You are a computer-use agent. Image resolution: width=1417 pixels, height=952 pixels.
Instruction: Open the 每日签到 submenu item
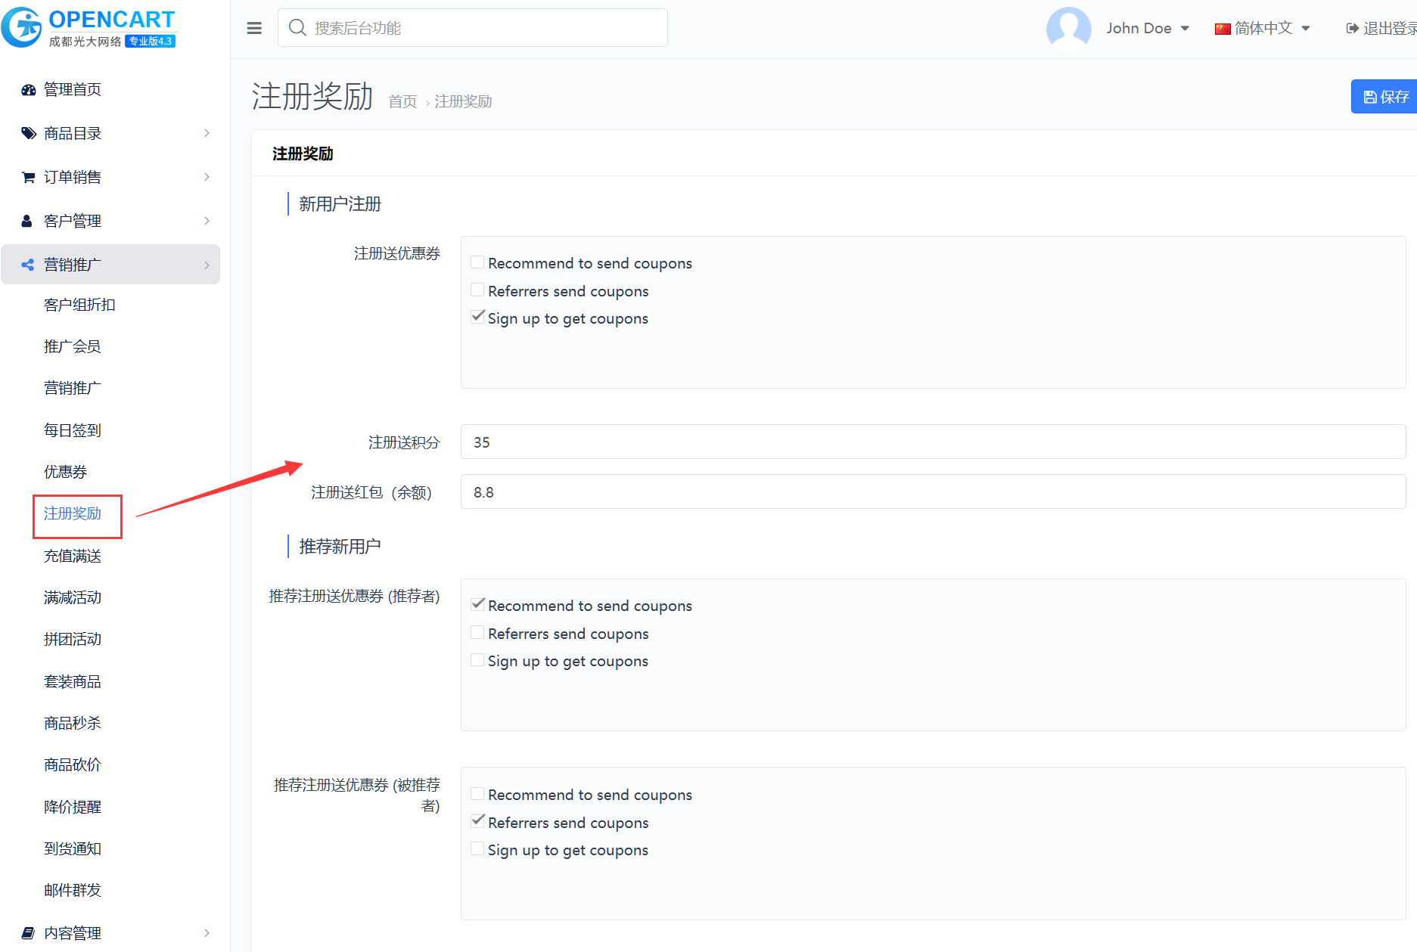pos(73,430)
